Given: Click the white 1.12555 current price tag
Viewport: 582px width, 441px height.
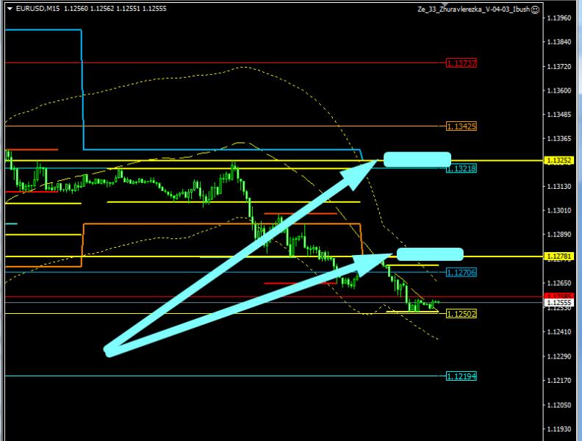Looking at the screenshot, I should [558, 302].
